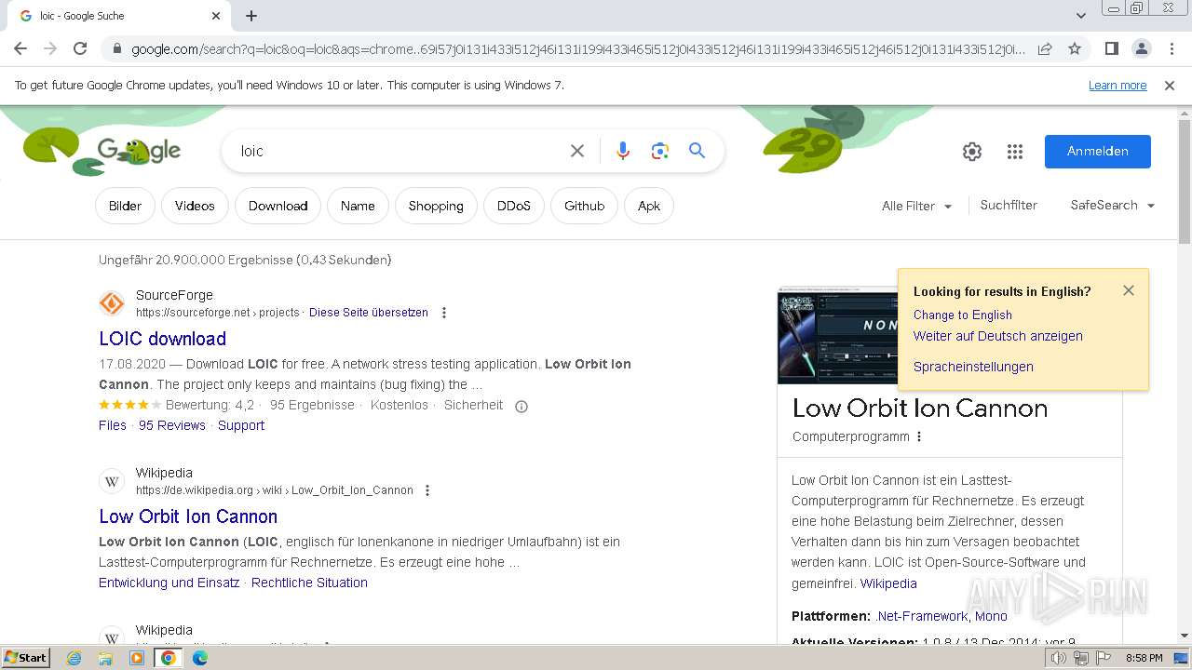Launch Internet Explorer from taskbar
The image size is (1192, 670).
pyautogui.click(x=74, y=658)
